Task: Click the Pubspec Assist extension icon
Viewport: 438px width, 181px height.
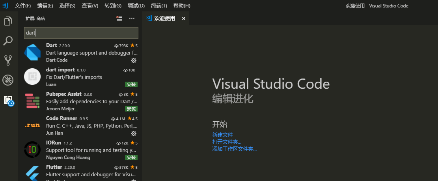Action: pyautogui.click(x=32, y=101)
